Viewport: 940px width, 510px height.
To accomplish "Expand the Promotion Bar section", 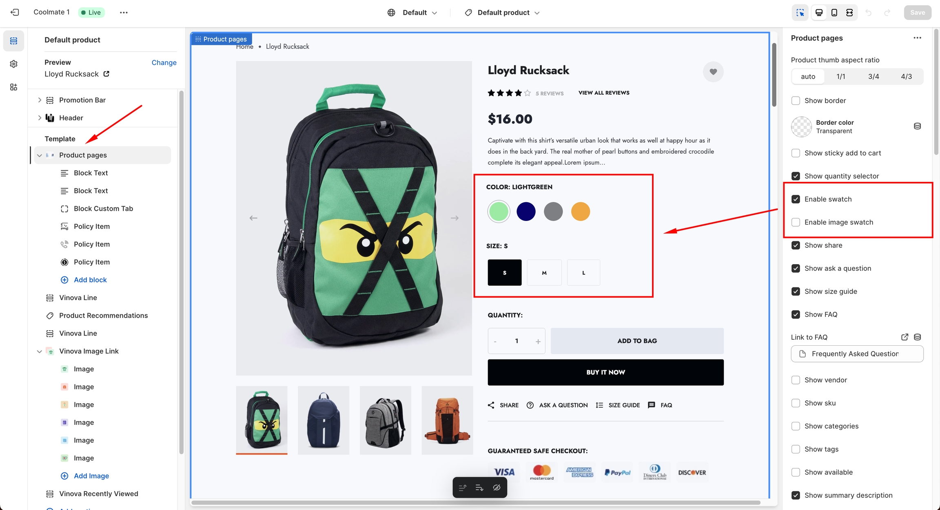I will pos(40,100).
